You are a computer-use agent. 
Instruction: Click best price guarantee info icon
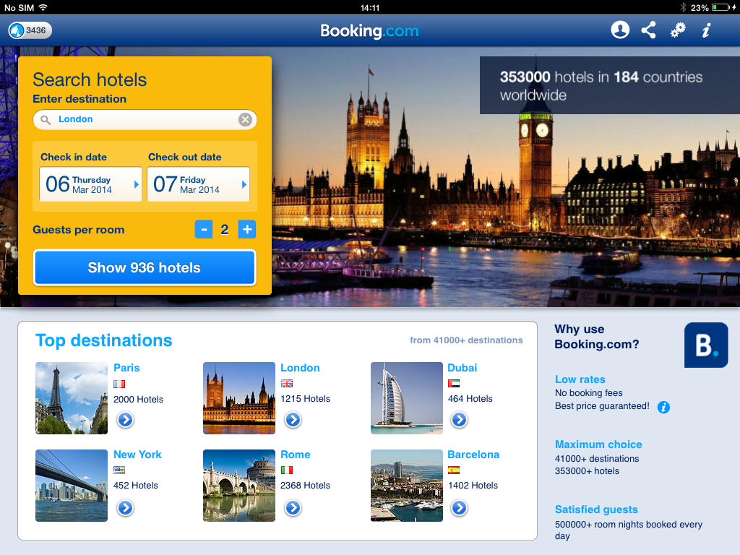[663, 407]
